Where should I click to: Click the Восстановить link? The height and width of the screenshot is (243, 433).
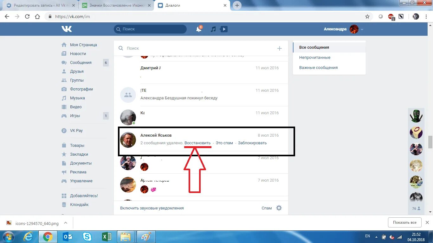coord(197,143)
